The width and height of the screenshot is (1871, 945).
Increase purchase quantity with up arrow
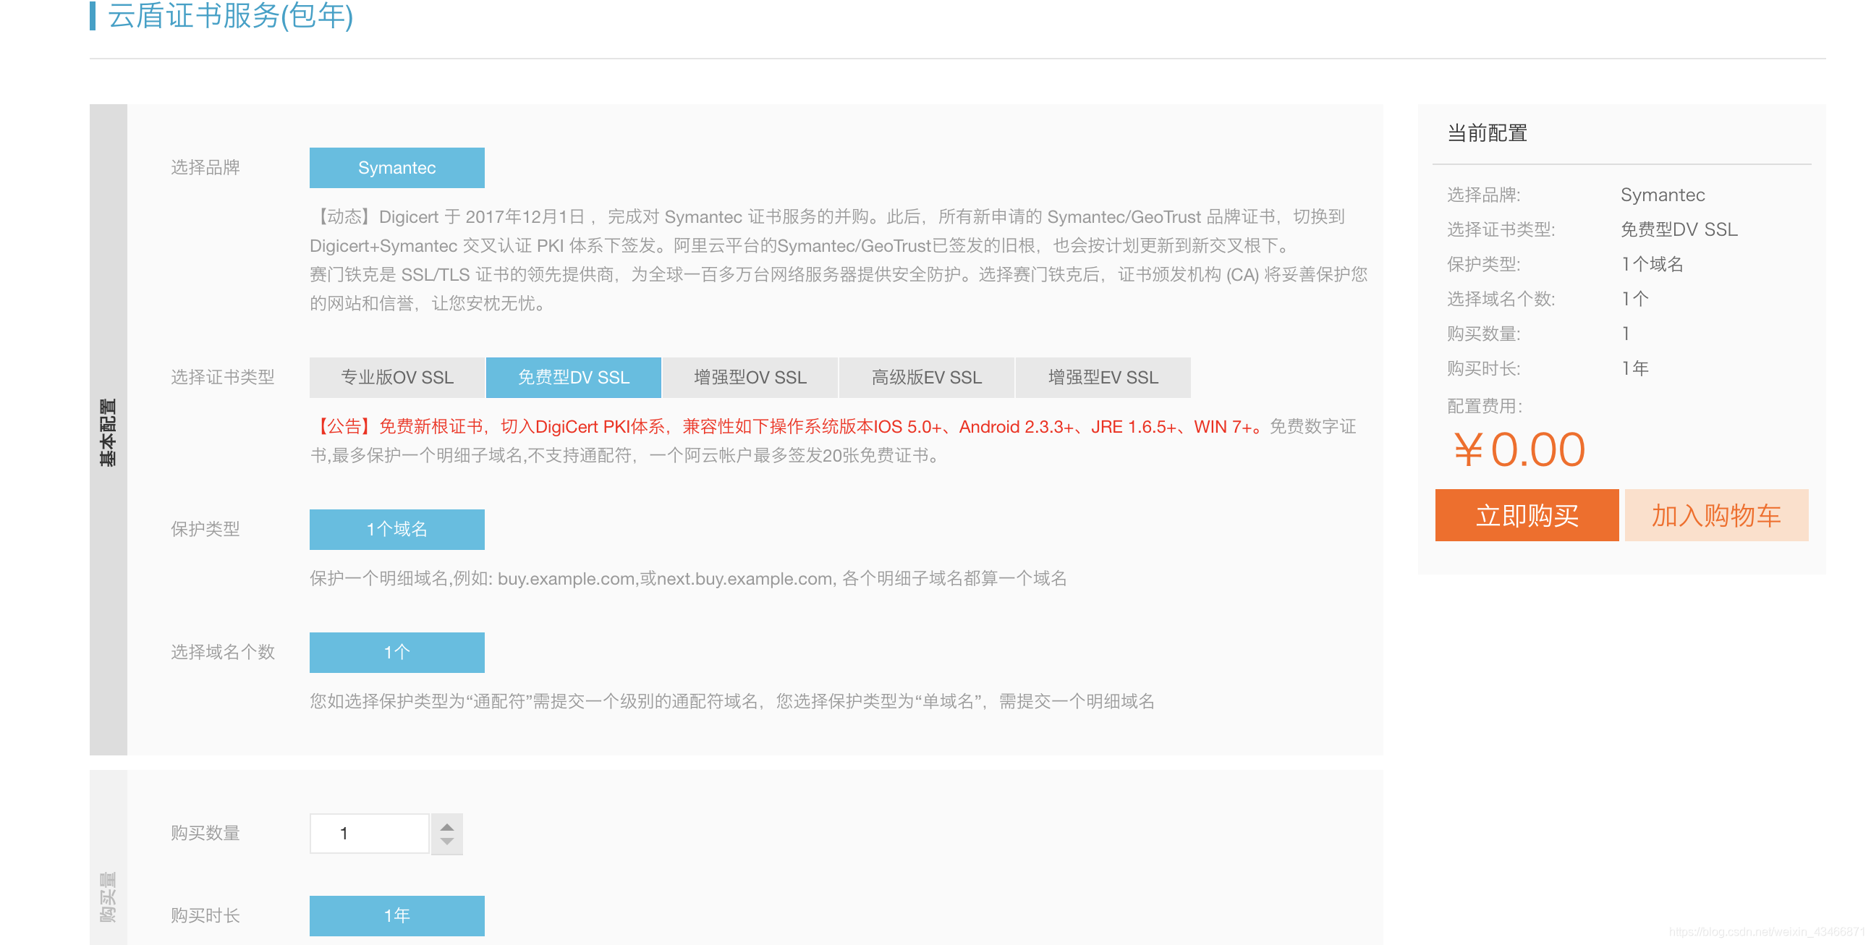coord(446,826)
